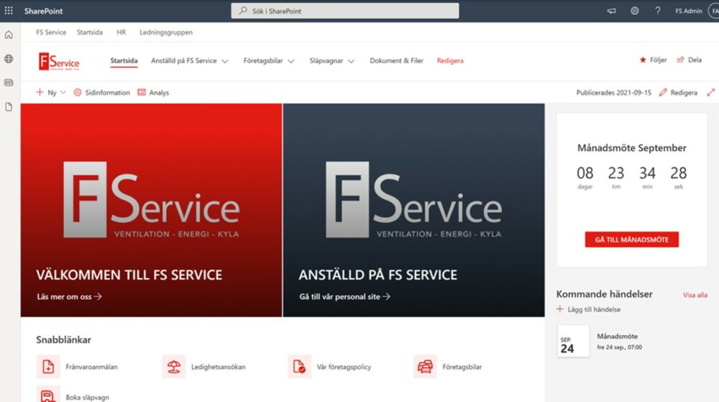The height and width of the screenshot is (402, 719).
Task: Expand the Släpvagnar menu chevron
Action: [x=352, y=61]
